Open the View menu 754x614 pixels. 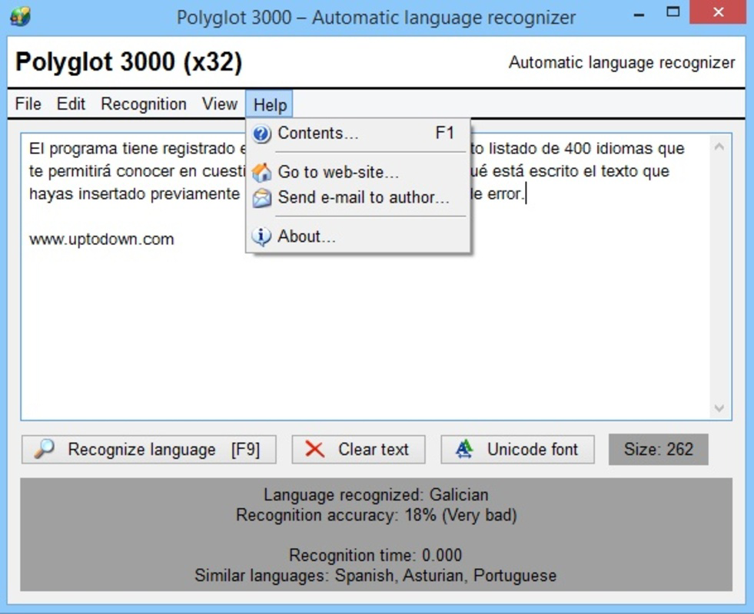219,104
